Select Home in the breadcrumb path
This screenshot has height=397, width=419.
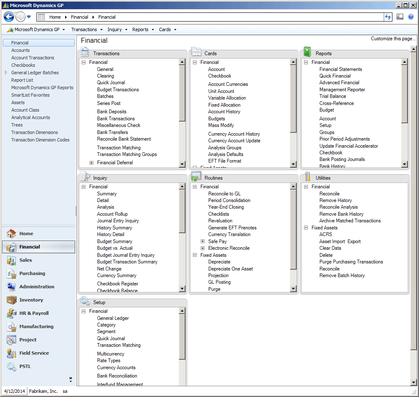tap(55, 17)
